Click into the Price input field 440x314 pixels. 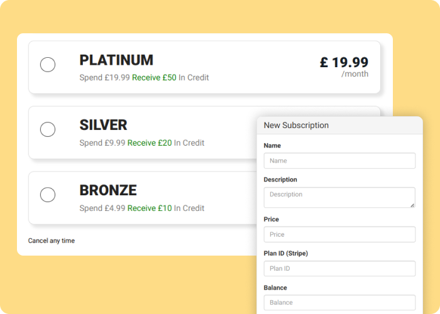point(339,234)
